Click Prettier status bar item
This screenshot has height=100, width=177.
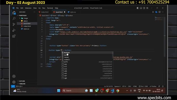pos(153,86)
